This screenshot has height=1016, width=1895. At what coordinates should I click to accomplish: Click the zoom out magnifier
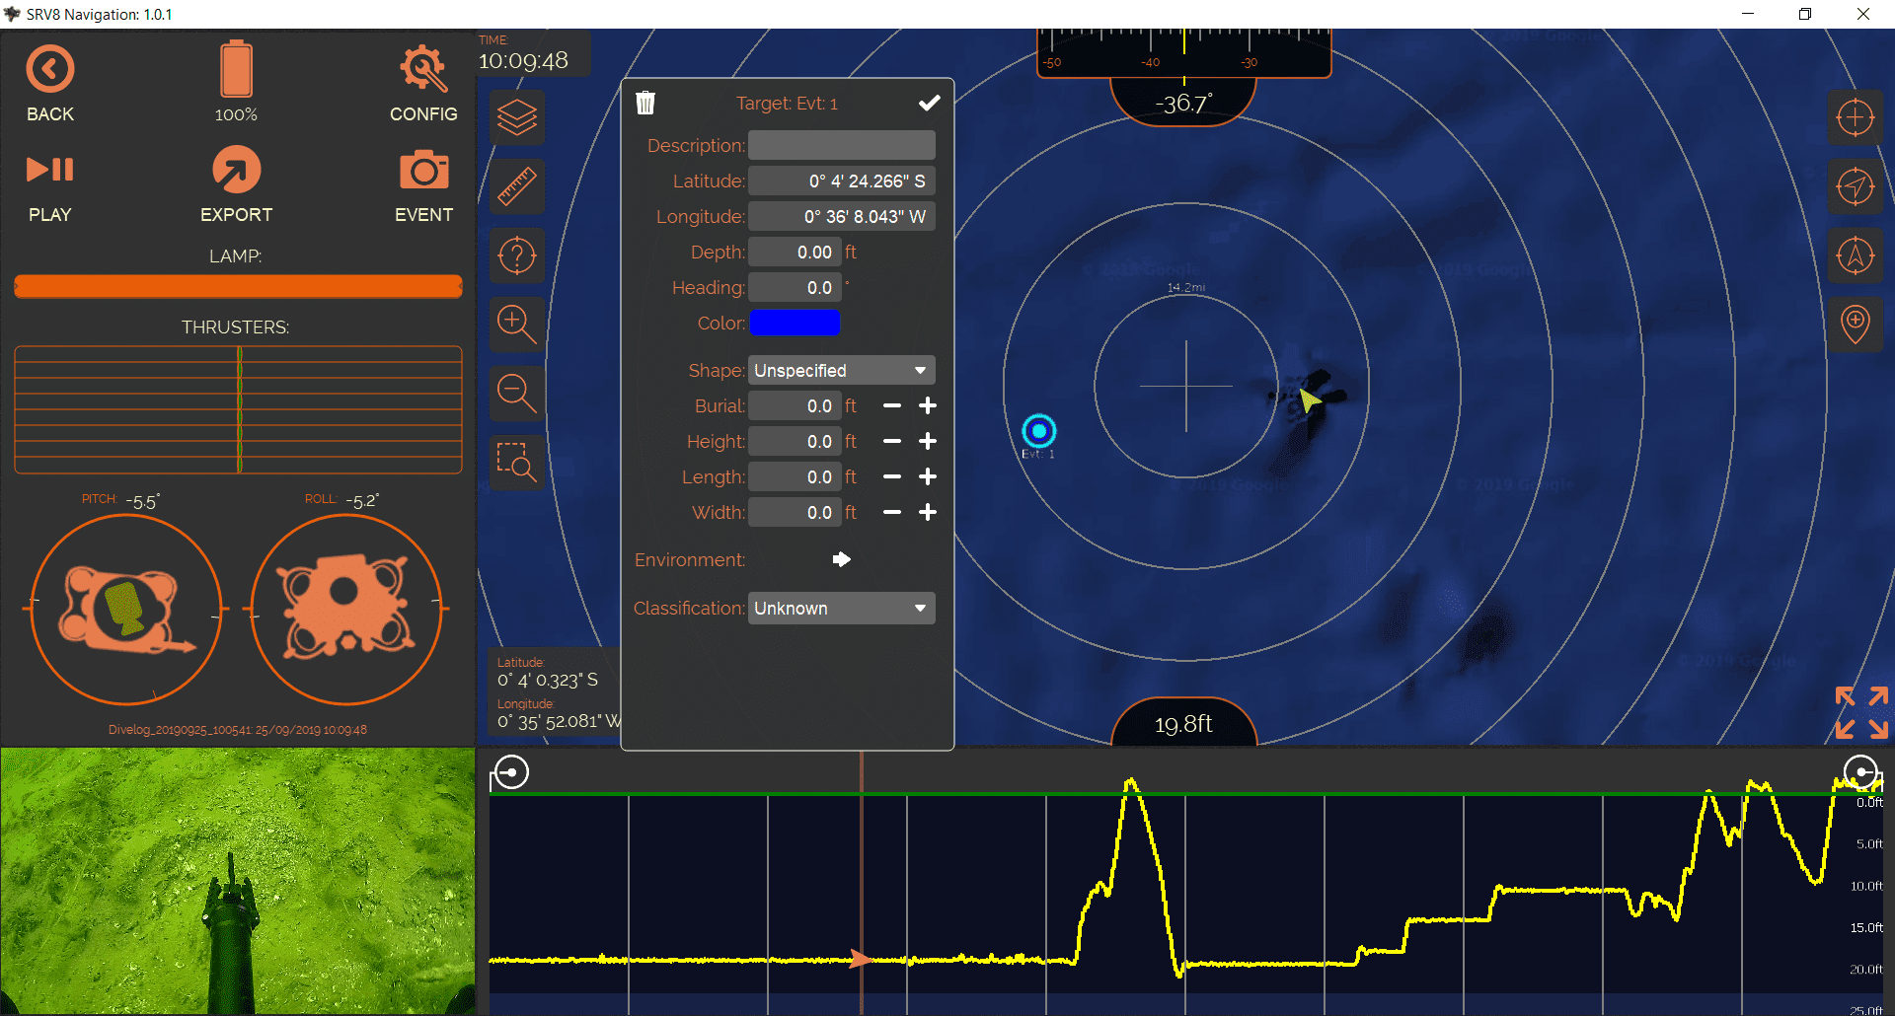pyautogui.click(x=517, y=394)
